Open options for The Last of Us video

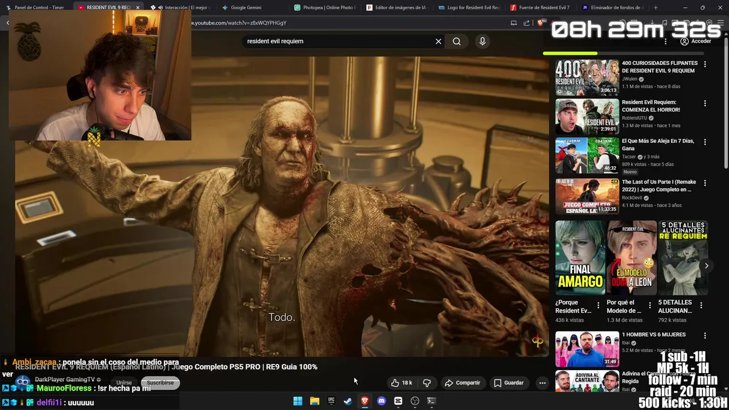[x=705, y=183]
